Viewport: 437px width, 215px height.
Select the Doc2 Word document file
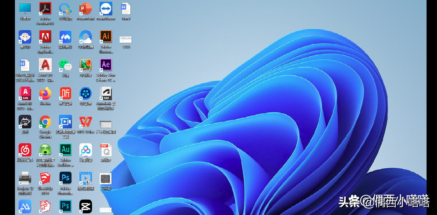pos(126,9)
